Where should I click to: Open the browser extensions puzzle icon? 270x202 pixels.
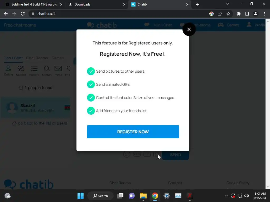coord(239,14)
